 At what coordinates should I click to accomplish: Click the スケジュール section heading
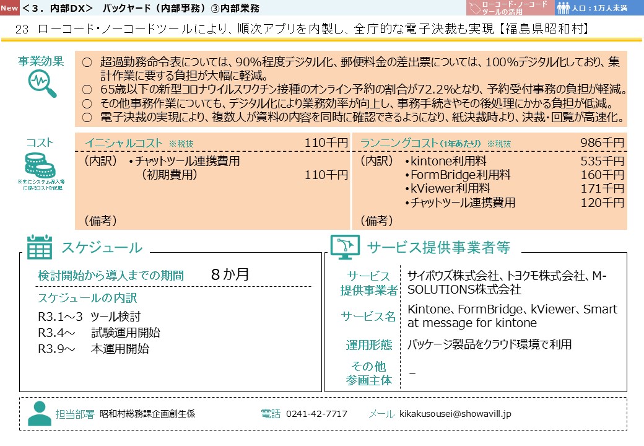[x=102, y=247]
